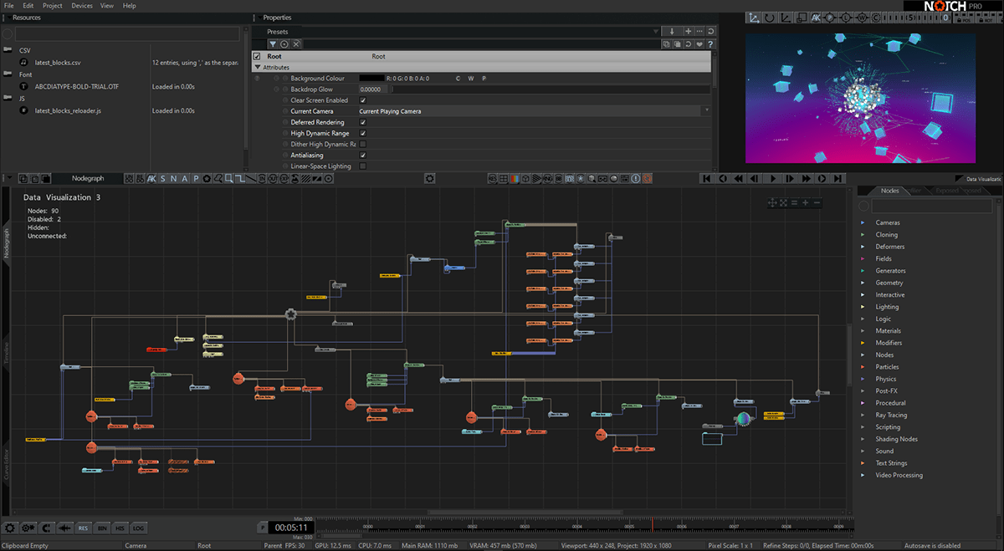Click the first A button in nodegraph toolbar
The height and width of the screenshot is (551, 1004).
click(x=185, y=178)
